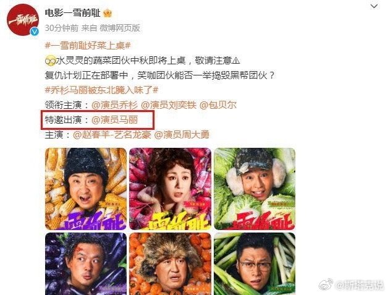Click the blue verified badge on avatar
388x295 pixels.
[x=35, y=32]
